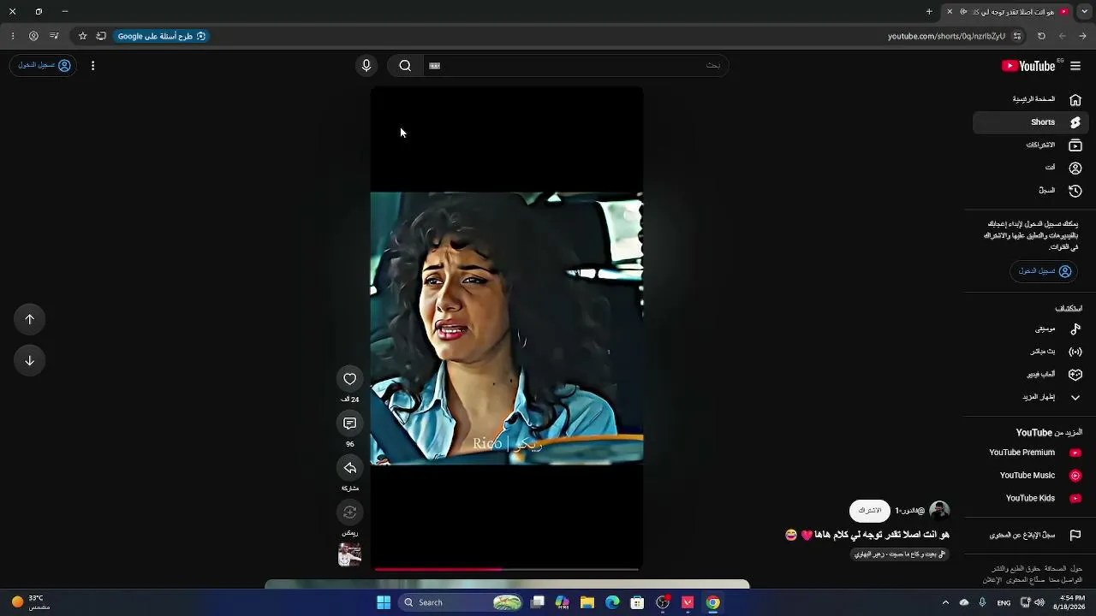Reload the page in the browser
Image resolution: width=1096 pixels, height=616 pixels.
1041,36
